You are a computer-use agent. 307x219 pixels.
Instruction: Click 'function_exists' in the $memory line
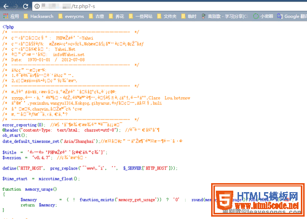[97, 200]
